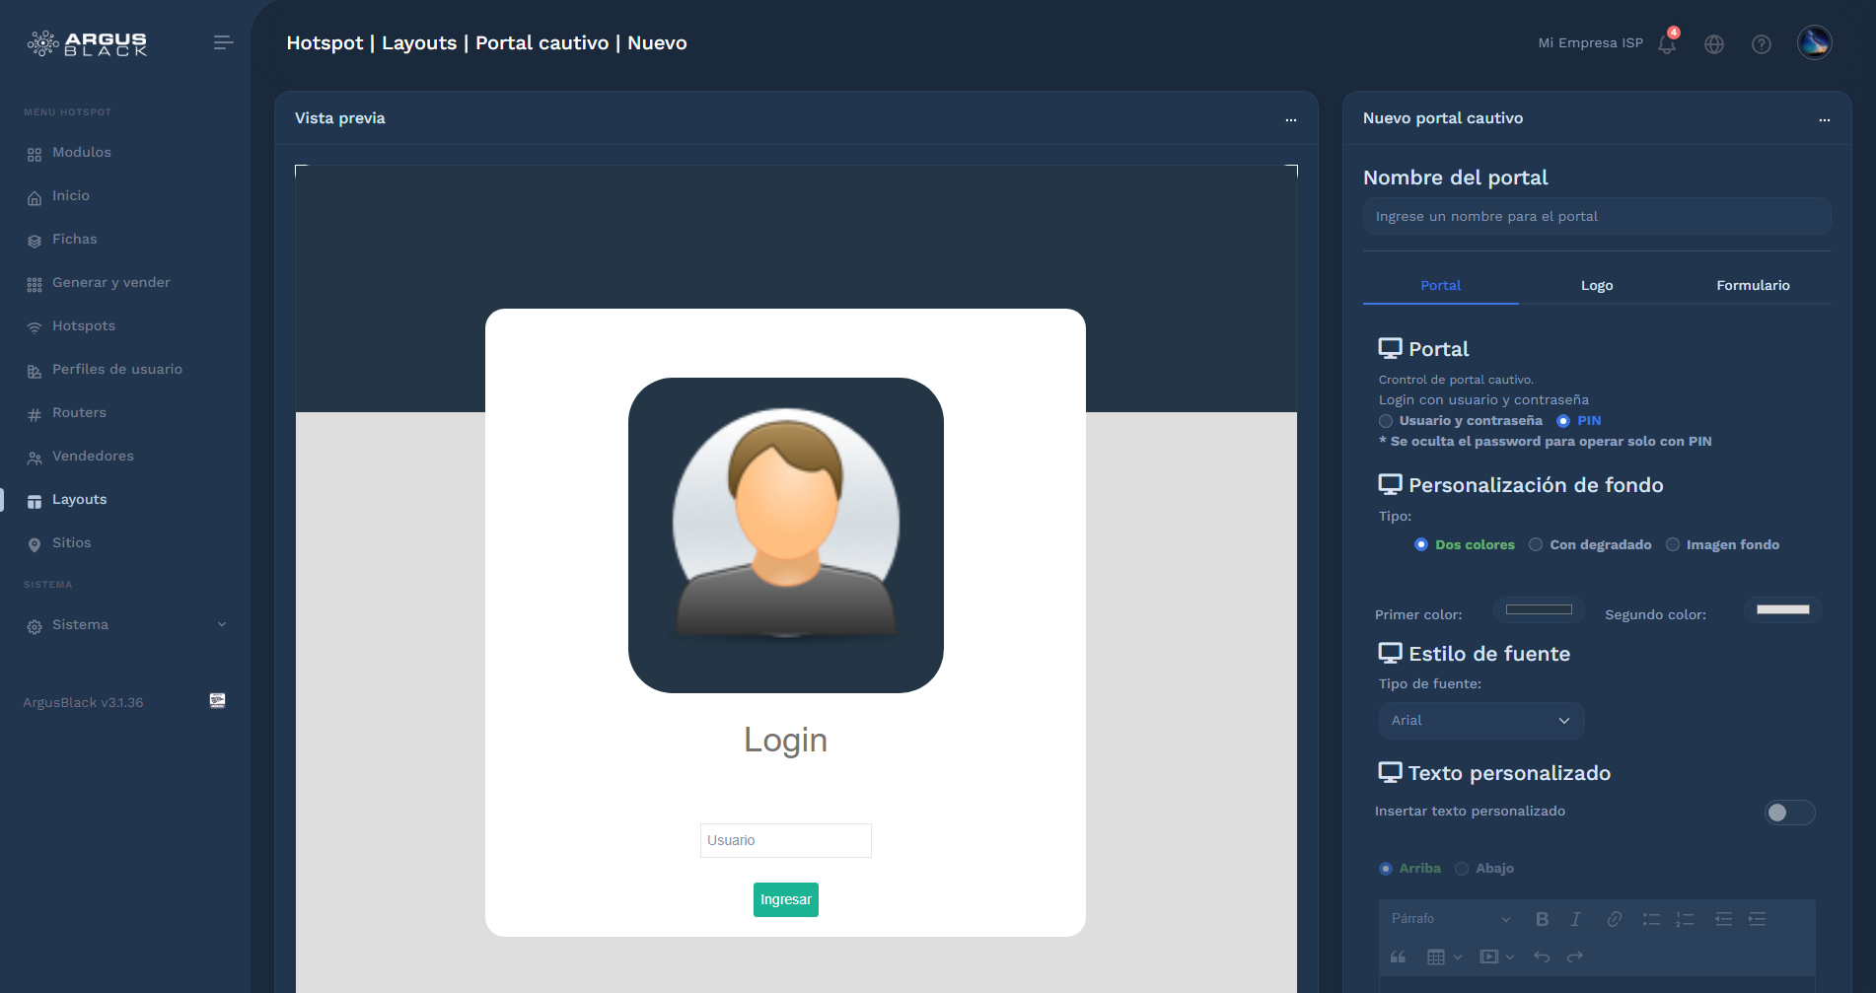Click the undo arrow in the editor
Screen dimensions: 1876x993
pyautogui.click(x=1541, y=956)
